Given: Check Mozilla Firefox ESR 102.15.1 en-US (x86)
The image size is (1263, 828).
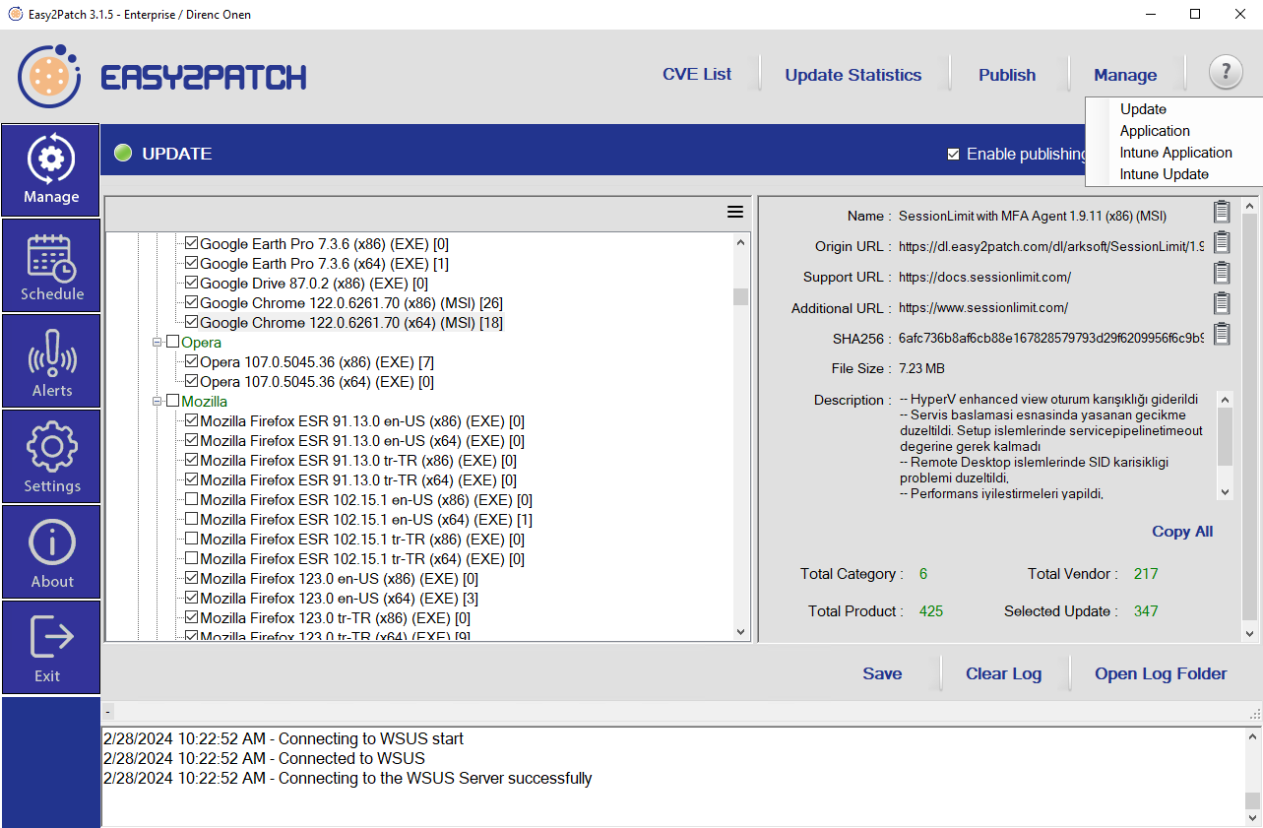Looking at the screenshot, I should (x=192, y=499).
